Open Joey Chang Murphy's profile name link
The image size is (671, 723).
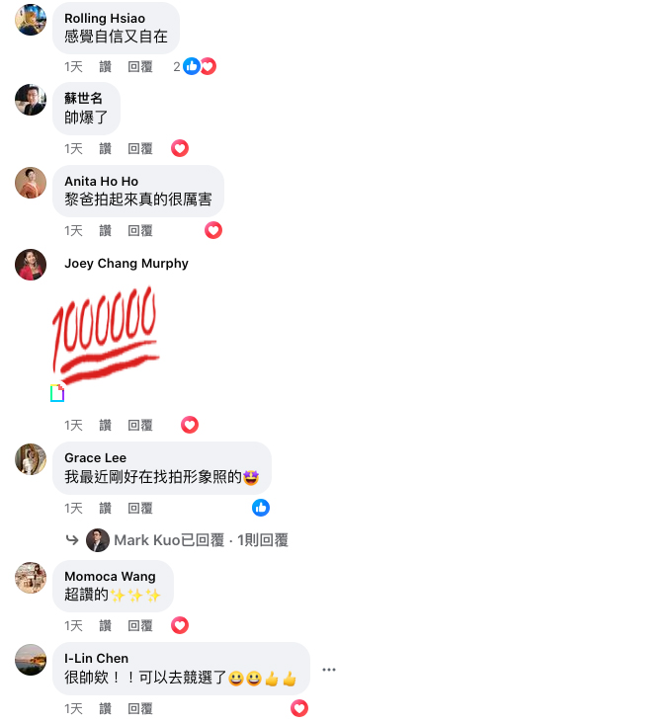(x=126, y=264)
